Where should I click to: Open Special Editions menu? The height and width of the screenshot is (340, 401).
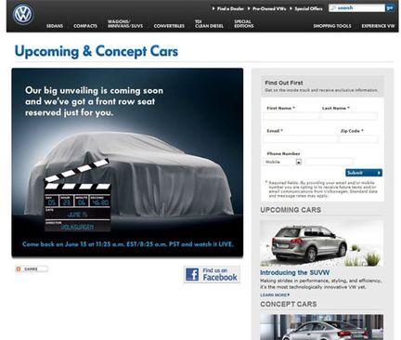[x=244, y=24]
